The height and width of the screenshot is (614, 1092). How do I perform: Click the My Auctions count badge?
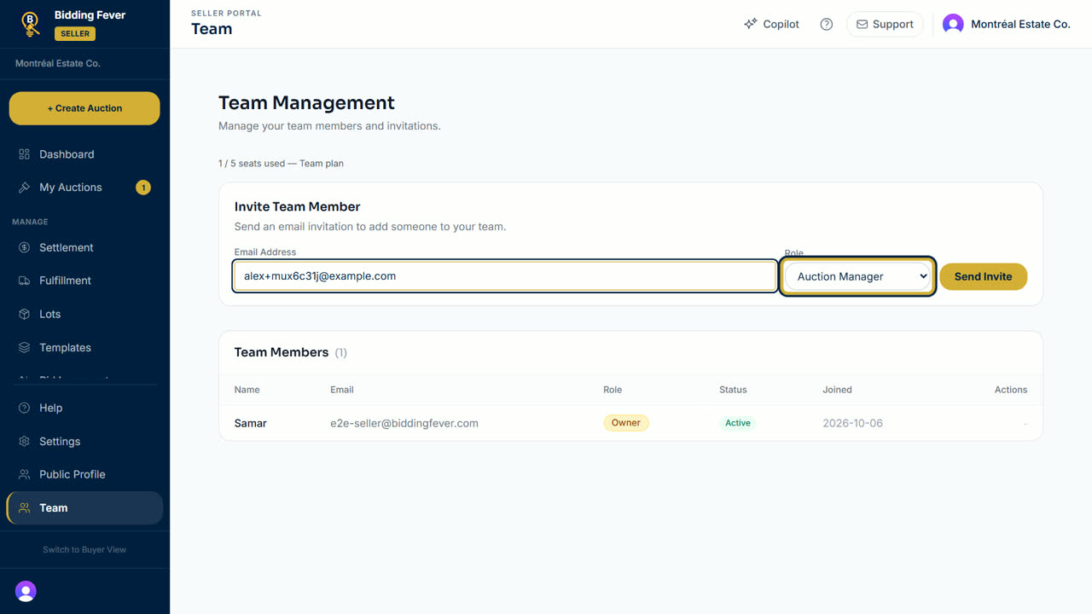(143, 188)
